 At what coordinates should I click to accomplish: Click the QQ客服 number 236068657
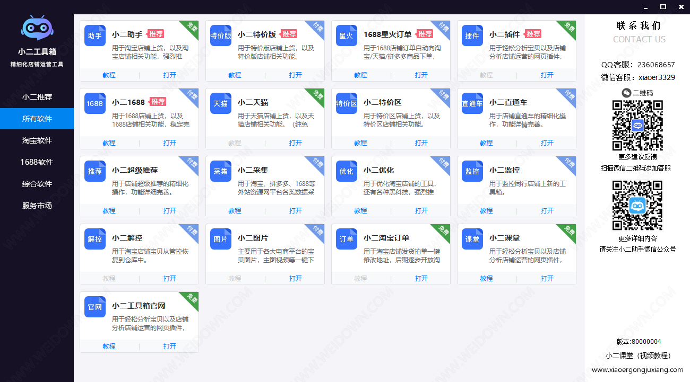[656, 65]
